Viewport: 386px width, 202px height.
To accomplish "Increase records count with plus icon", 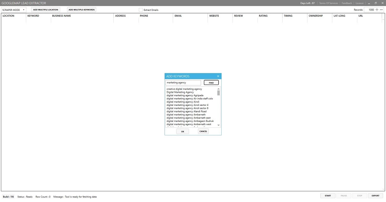I will pos(377,10).
